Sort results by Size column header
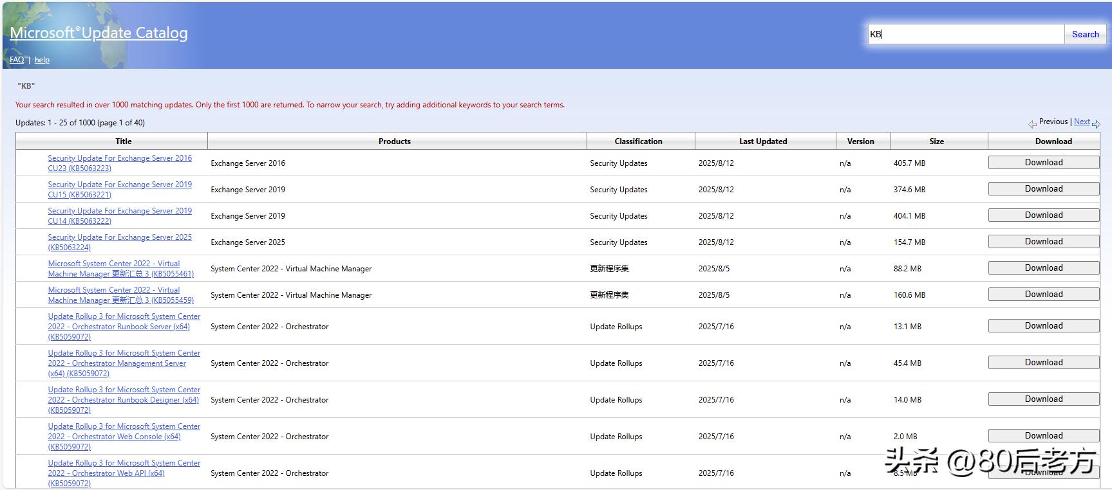 click(936, 141)
